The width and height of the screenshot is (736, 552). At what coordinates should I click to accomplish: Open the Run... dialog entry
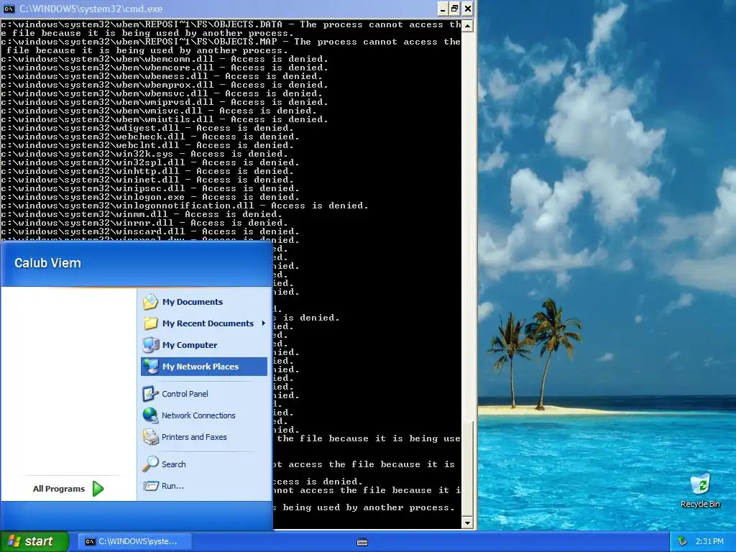[203, 486]
